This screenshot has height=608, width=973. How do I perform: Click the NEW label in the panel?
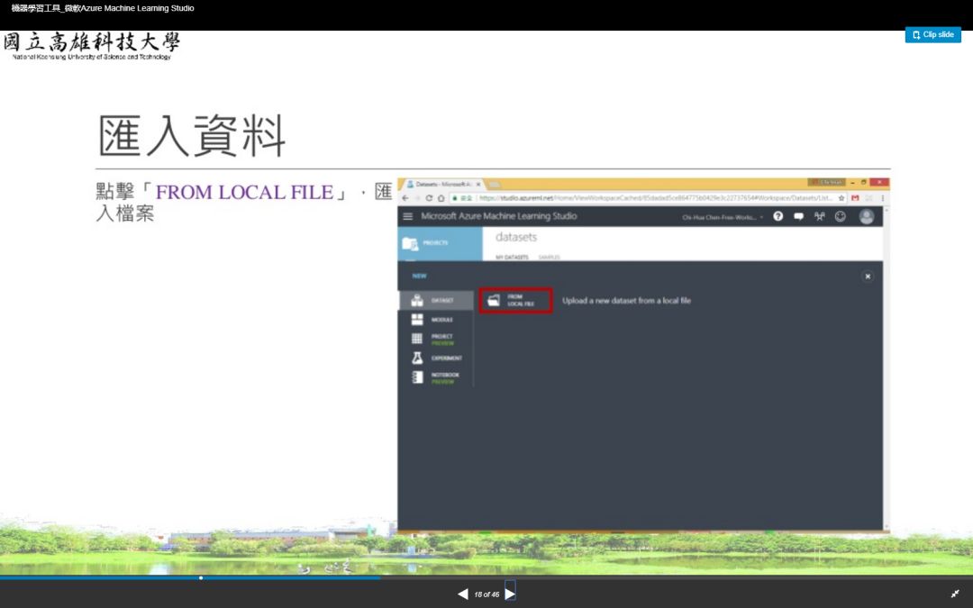pyautogui.click(x=420, y=277)
